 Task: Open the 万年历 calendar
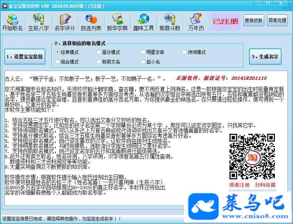(x=196, y=21)
